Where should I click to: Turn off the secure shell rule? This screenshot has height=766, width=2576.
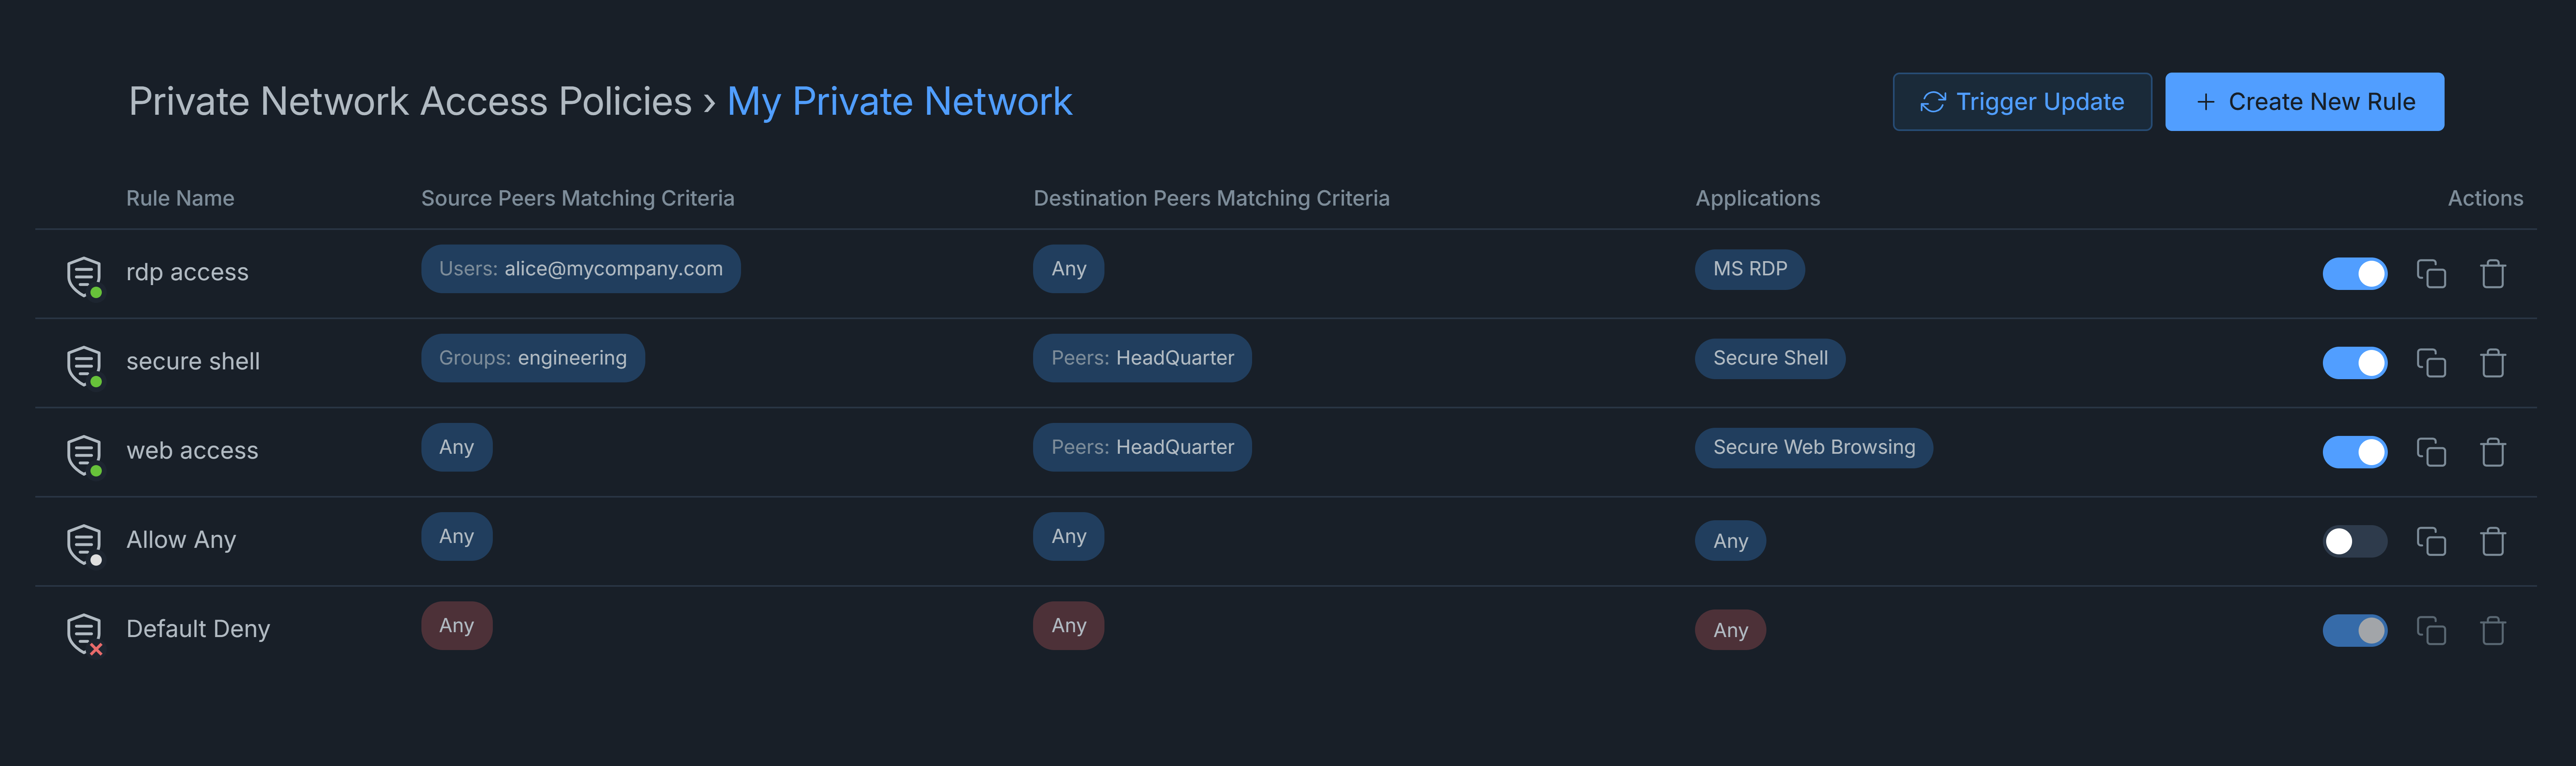click(x=2354, y=362)
